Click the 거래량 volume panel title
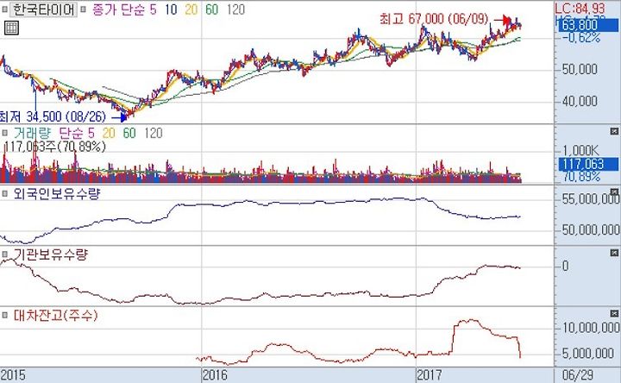The height and width of the screenshot is (383, 621). click(32, 133)
